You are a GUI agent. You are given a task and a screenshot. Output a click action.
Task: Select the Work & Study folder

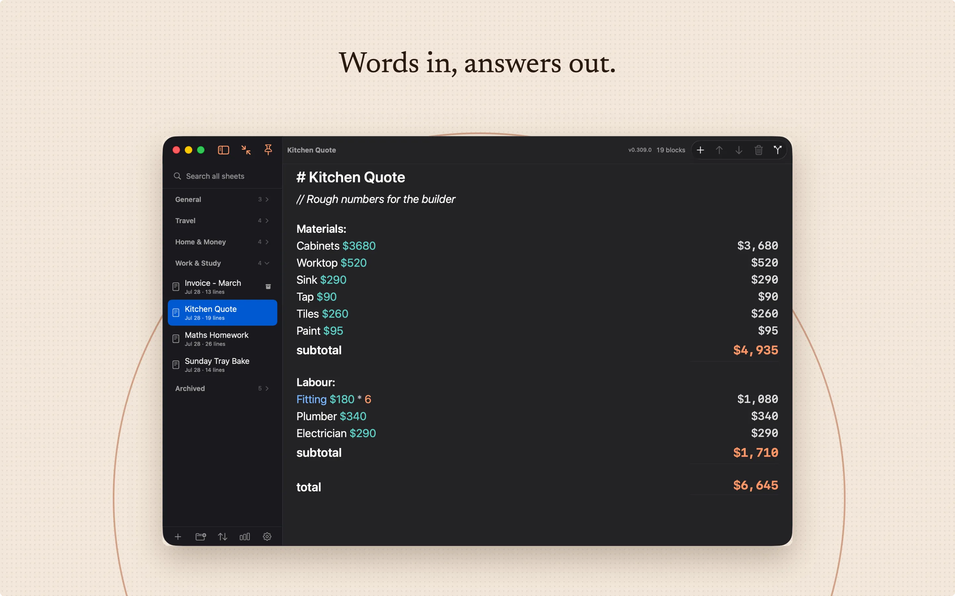(223, 263)
